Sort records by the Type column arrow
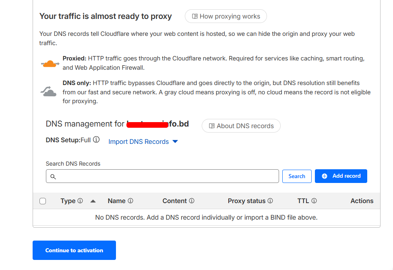393x270 pixels. pos(93,201)
